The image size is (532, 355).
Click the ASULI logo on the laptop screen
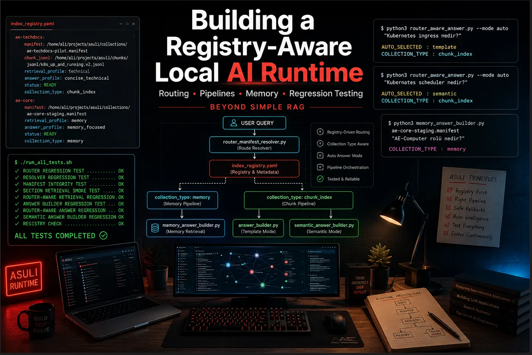pos(67,260)
